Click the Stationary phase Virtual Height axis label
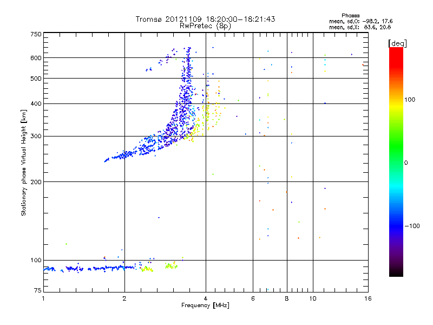433x325 pixels. (x=23, y=162)
